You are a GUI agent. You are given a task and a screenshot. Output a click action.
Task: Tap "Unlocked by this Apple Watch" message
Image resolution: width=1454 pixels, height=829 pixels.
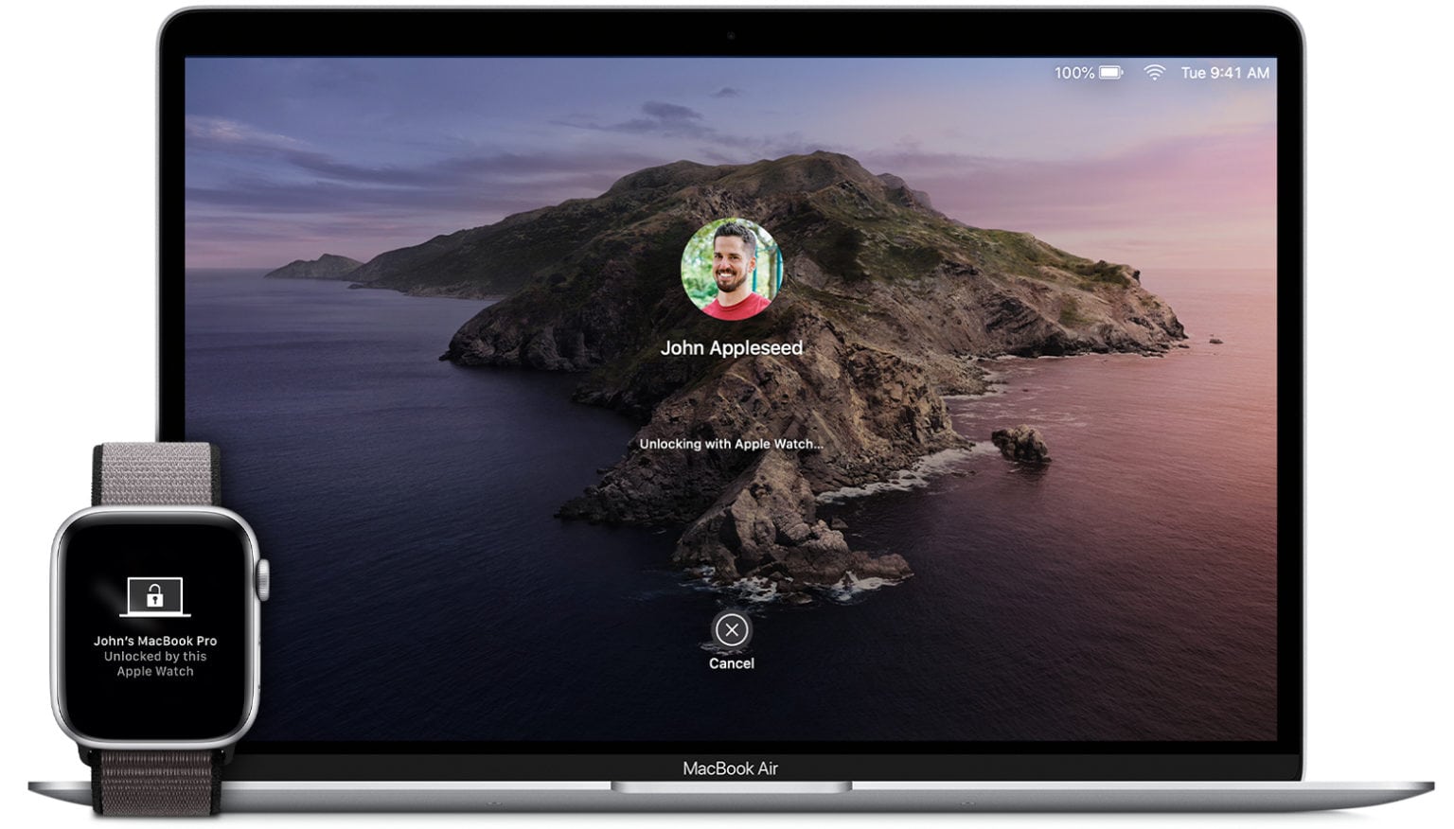[155, 663]
